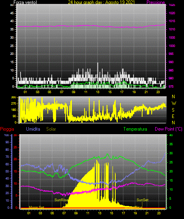The width and height of the screenshot is (184, 219).
Task: Click the Moon Set marker label
Action: tap(36, 207)
